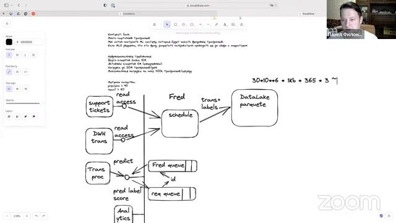The image size is (396, 223).
Task: Select the 'DWH trans' box
Action: click(99, 141)
